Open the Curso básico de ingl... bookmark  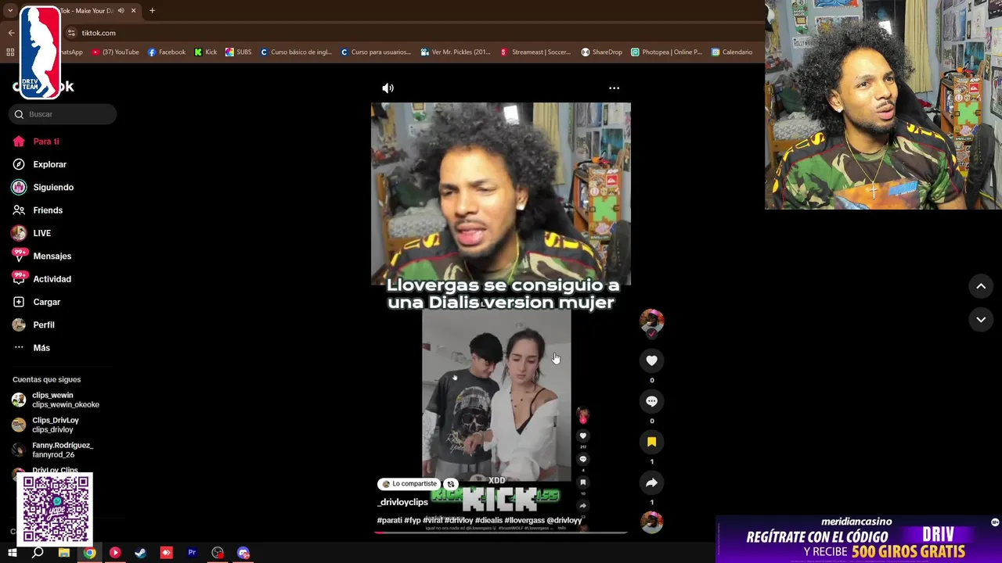296,52
